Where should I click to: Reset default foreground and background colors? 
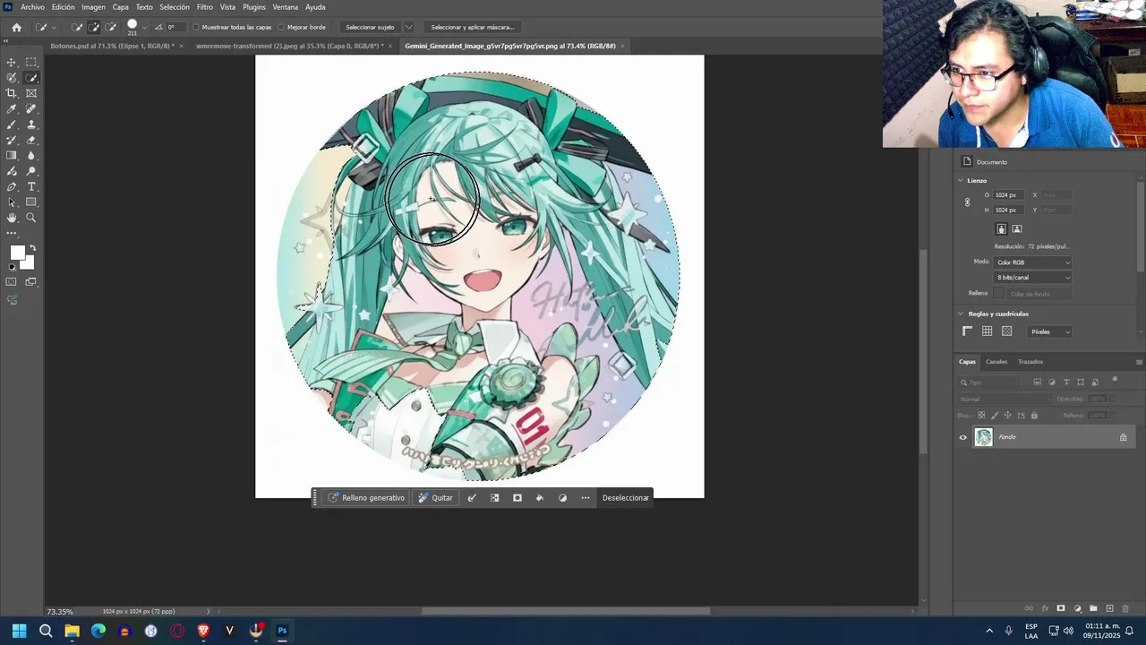click(x=12, y=267)
